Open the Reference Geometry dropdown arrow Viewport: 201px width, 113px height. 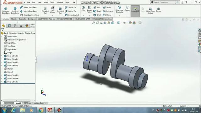(x=119, y=15)
